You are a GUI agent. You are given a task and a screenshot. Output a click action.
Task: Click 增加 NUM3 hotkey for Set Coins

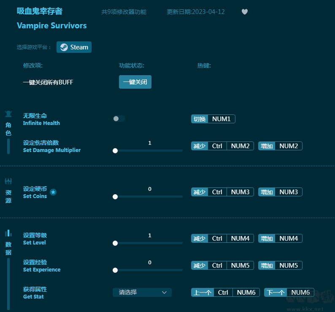[x=280, y=192]
